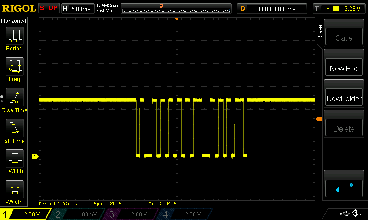This screenshot has height=220, width=368.
Task: Click the 3.28 V trigger level value
Action: pos(352,9)
